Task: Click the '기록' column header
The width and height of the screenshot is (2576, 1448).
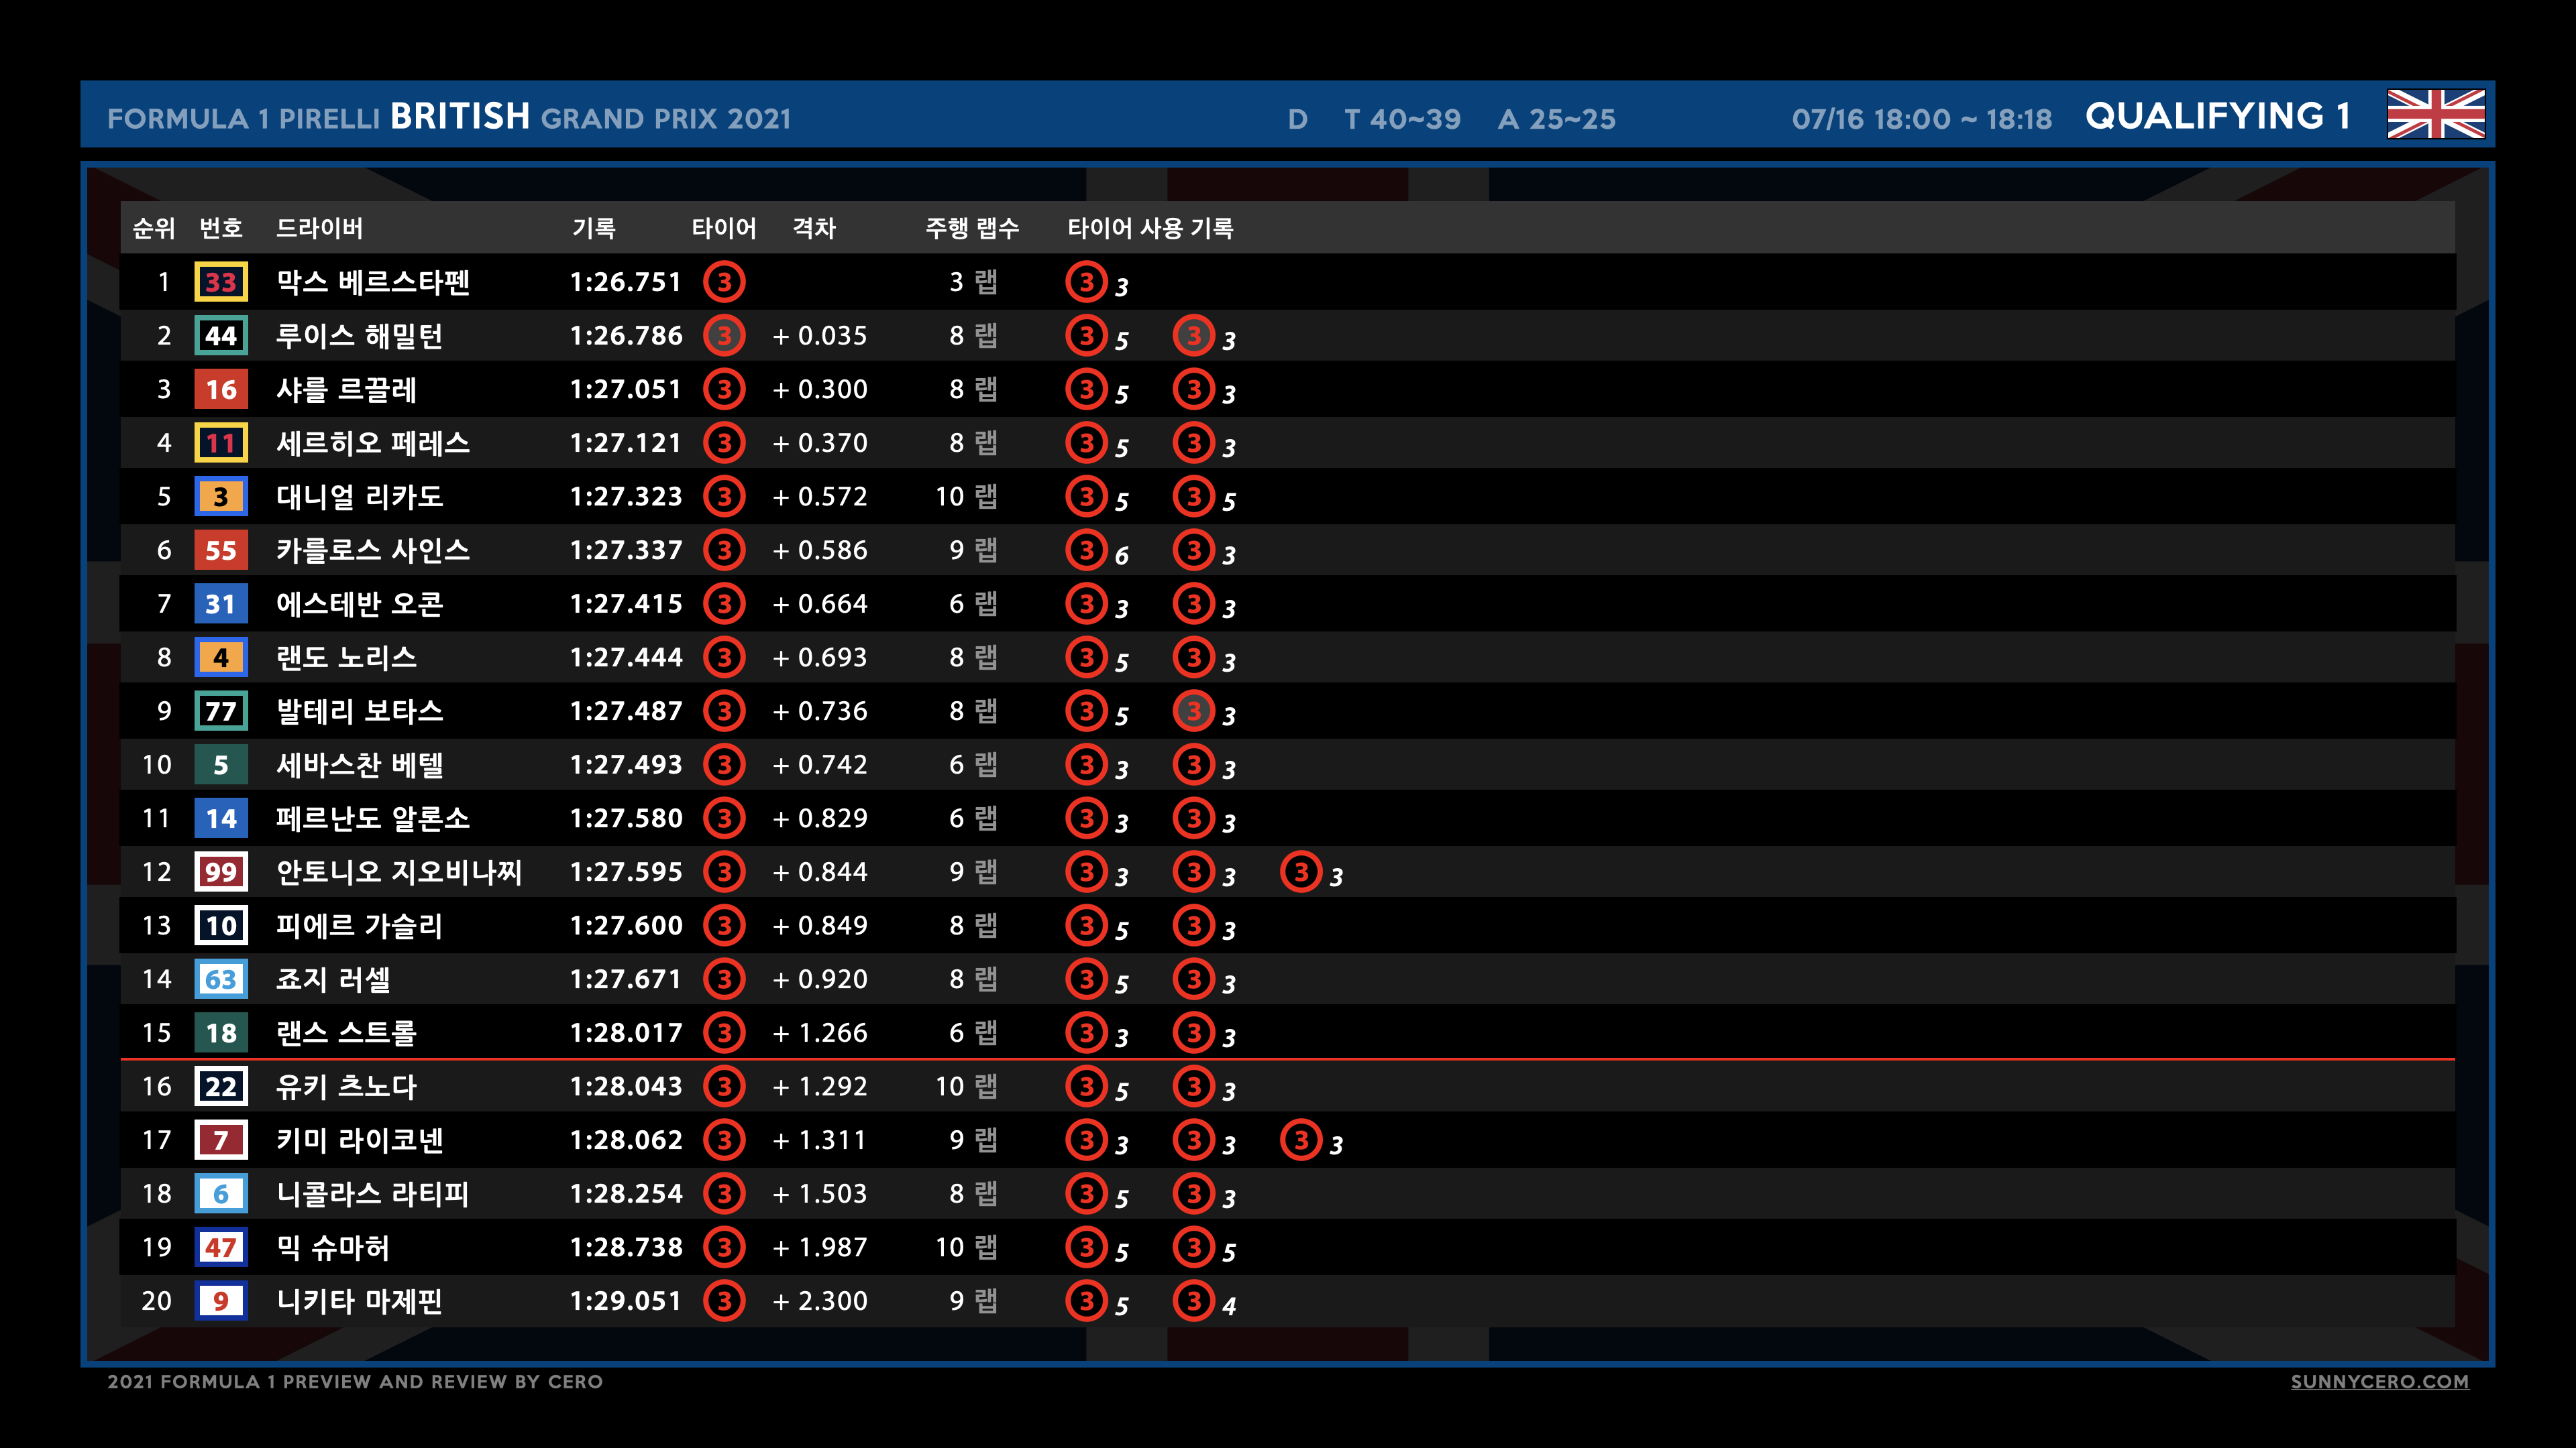Action: coord(594,228)
